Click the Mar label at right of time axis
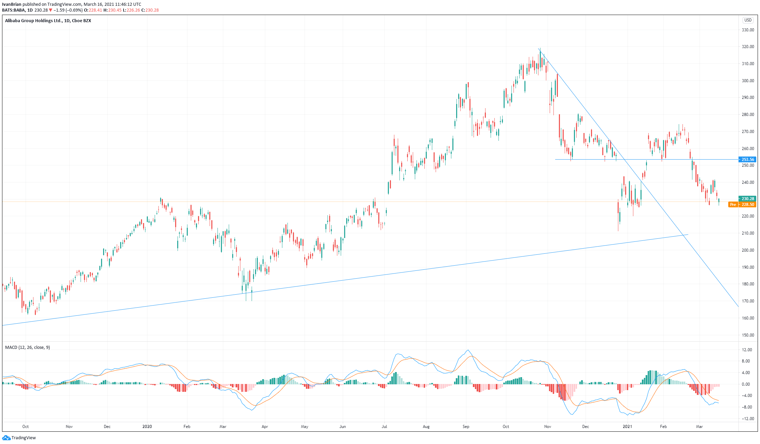Viewport: 760px width, 444px height. coord(699,426)
